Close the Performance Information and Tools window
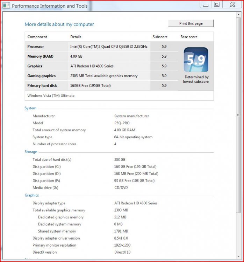Image resolution: width=244 pixels, height=262 pixels. coord(232,4)
